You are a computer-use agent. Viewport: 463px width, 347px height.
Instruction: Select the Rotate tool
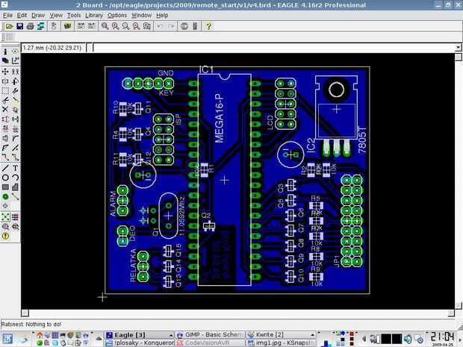15,81
